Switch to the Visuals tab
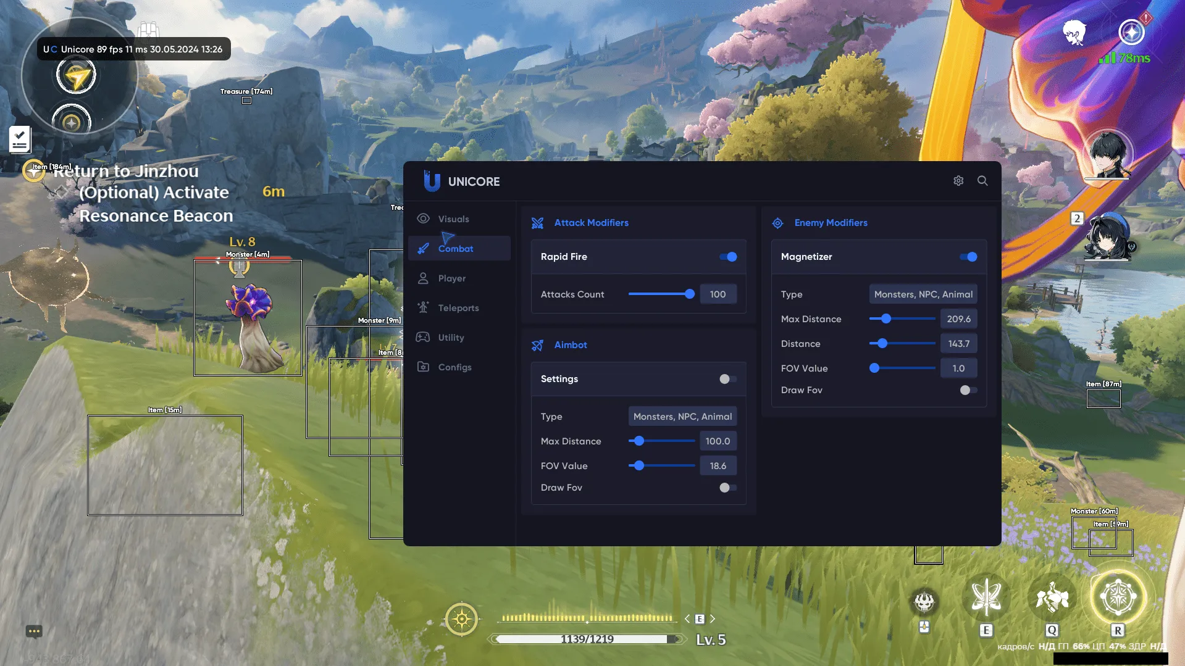The image size is (1185, 666). (x=453, y=219)
